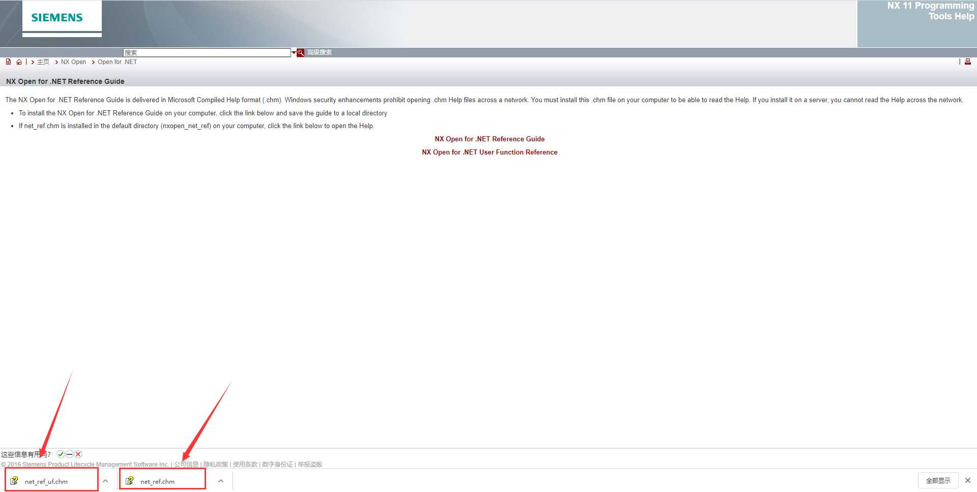Open NX Open for .NET User Function Reference link
This screenshot has height=492, width=977.
pos(490,152)
